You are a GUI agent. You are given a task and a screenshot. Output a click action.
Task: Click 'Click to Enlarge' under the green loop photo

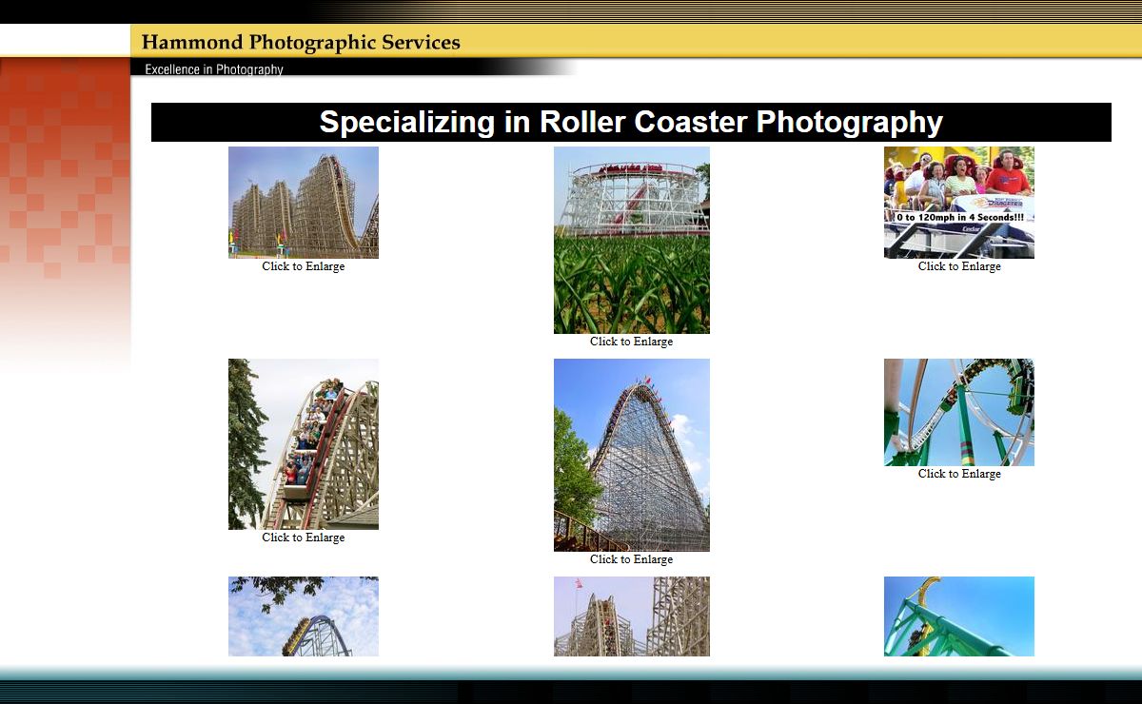[958, 474]
